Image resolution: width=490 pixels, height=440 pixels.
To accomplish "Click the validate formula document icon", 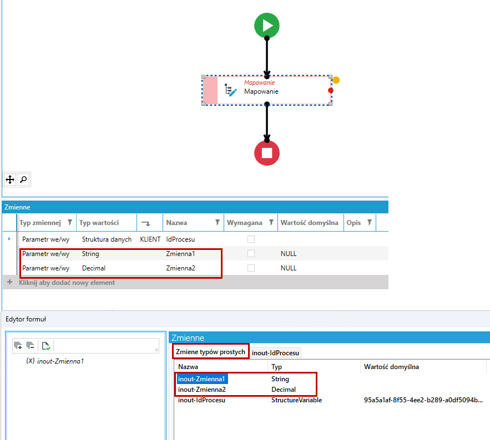I will click(x=46, y=346).
